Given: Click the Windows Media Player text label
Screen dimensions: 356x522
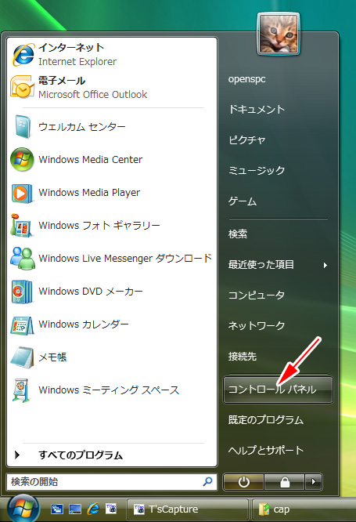Looking at the screenshot, I should click(89, 193).
